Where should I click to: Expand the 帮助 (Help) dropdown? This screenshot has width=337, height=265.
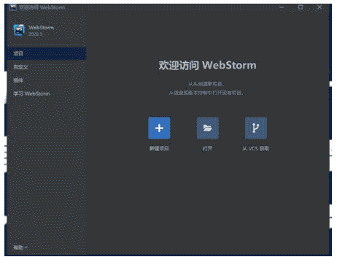(x=20, y=247)
